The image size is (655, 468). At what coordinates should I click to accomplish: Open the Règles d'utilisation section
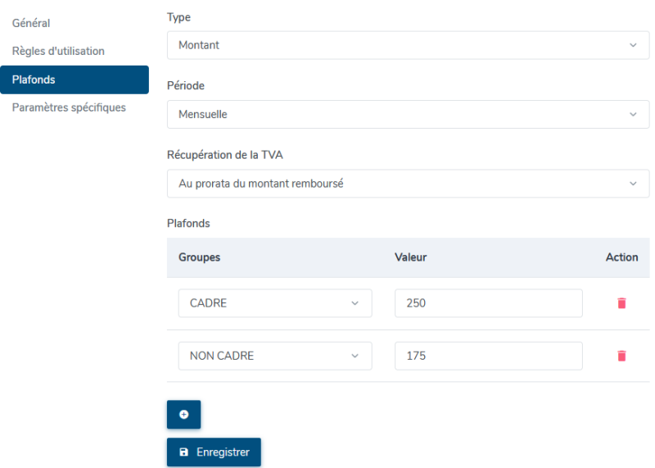(58, 51)
